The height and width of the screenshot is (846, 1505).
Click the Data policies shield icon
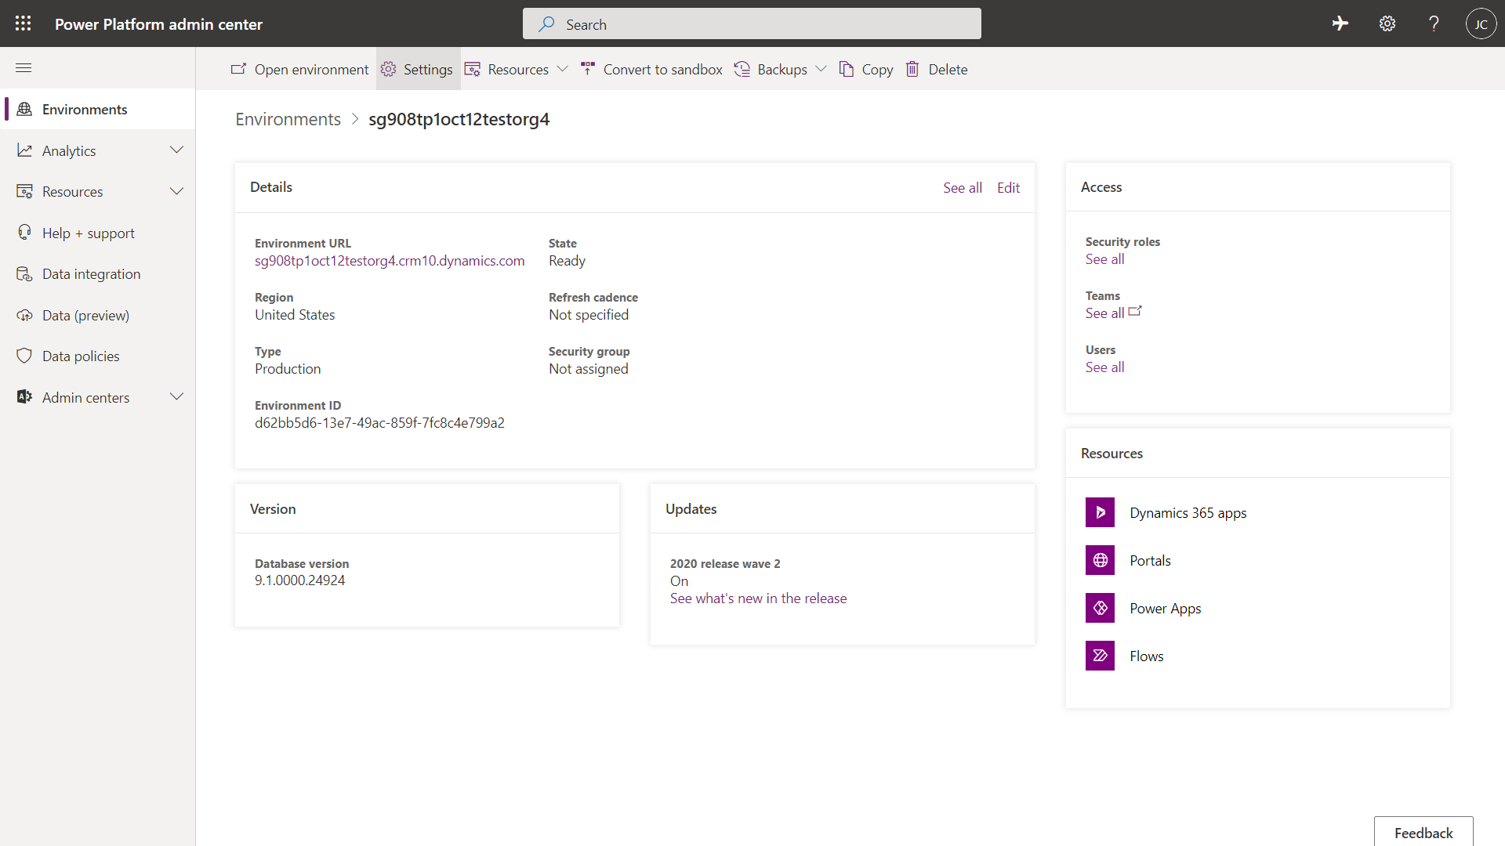click(24, 356)
